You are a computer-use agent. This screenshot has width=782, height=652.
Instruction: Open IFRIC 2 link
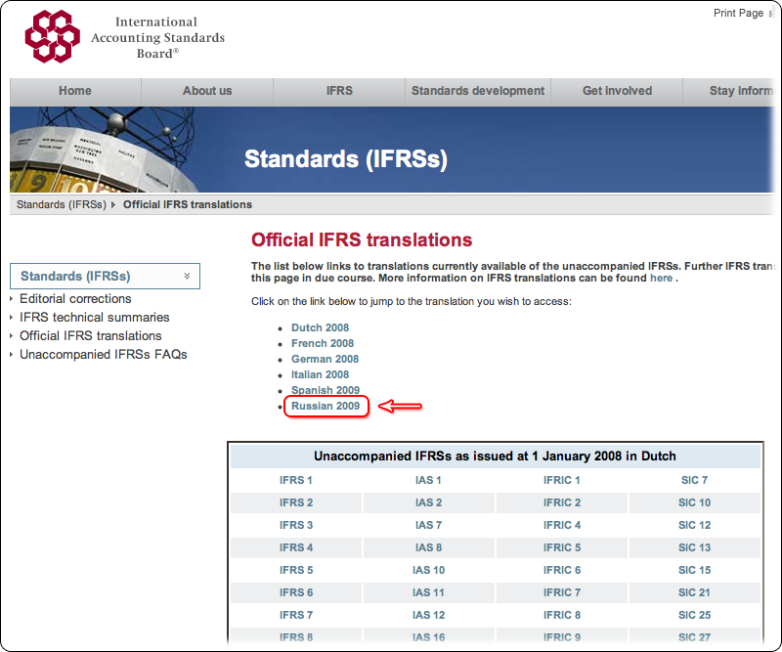pyautogui.click(x=561, y=502)
